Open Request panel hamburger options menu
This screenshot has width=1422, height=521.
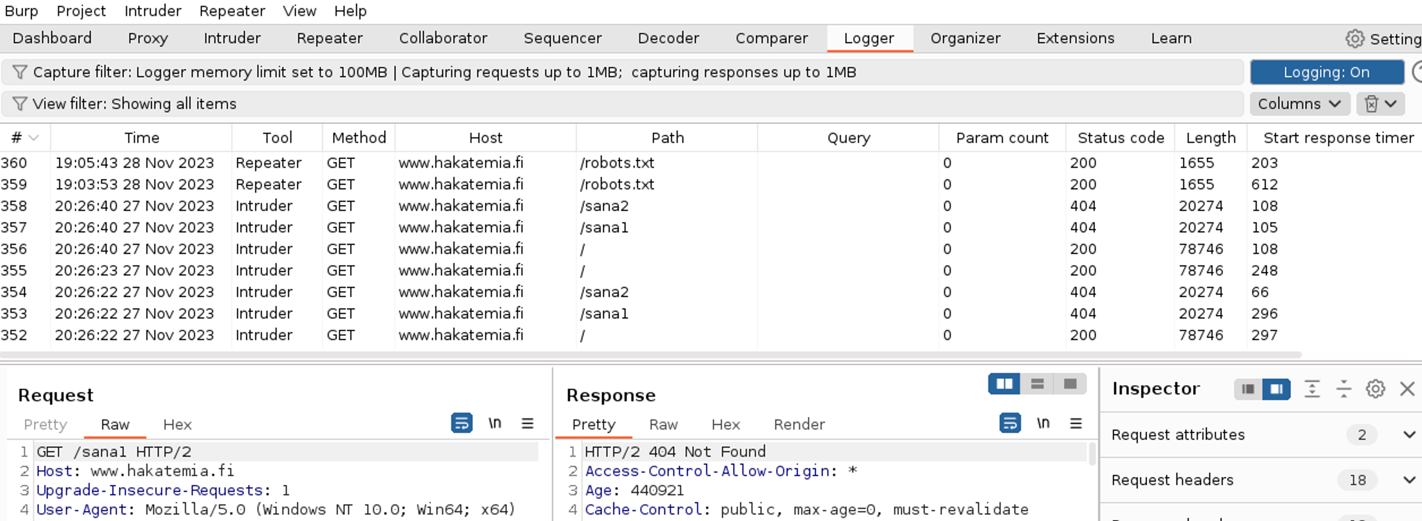(x=527, y=423)
